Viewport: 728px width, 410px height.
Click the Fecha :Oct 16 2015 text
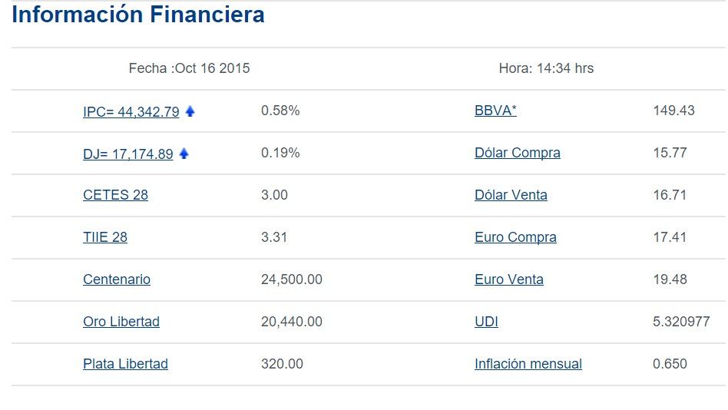tap(189, 68)
